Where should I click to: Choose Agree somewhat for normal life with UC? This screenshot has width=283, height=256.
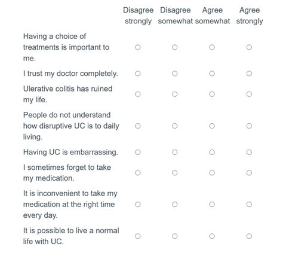coord(212,236)
